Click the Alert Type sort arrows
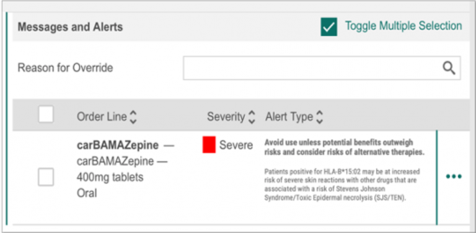This screenshot has width=476, height=233. click(319, 117)
